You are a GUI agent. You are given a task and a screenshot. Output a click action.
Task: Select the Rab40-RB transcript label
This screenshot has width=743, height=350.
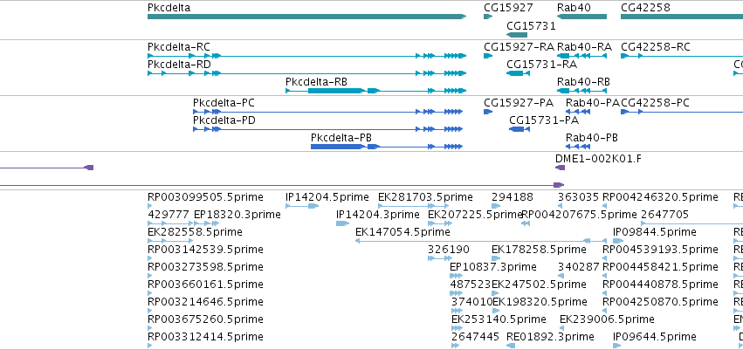click(583, 82)
